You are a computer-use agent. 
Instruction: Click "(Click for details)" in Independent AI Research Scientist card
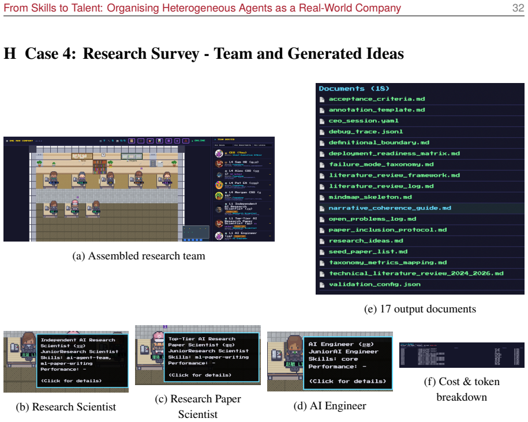71,380
